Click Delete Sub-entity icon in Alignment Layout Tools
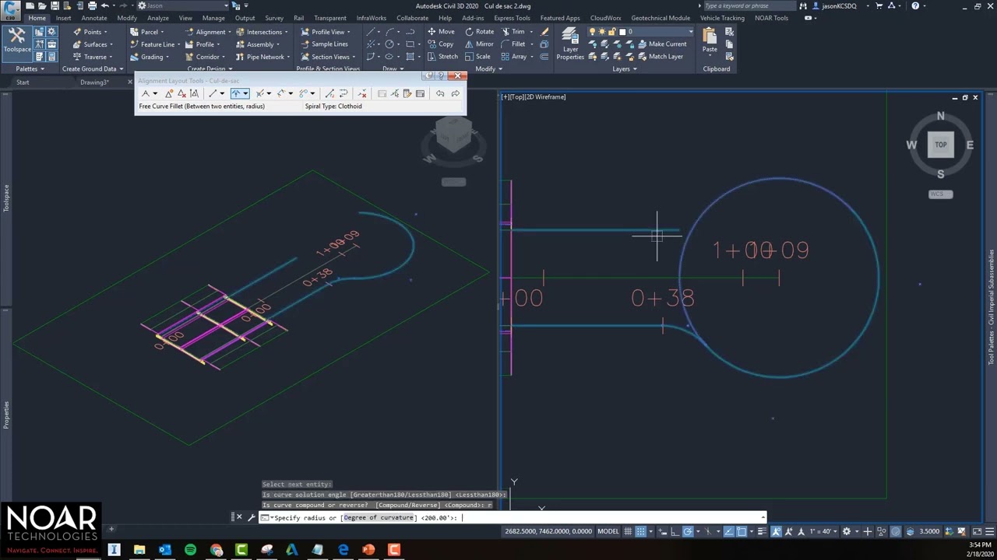Screen dimensions: 997x560 click(x=362, y=93)
